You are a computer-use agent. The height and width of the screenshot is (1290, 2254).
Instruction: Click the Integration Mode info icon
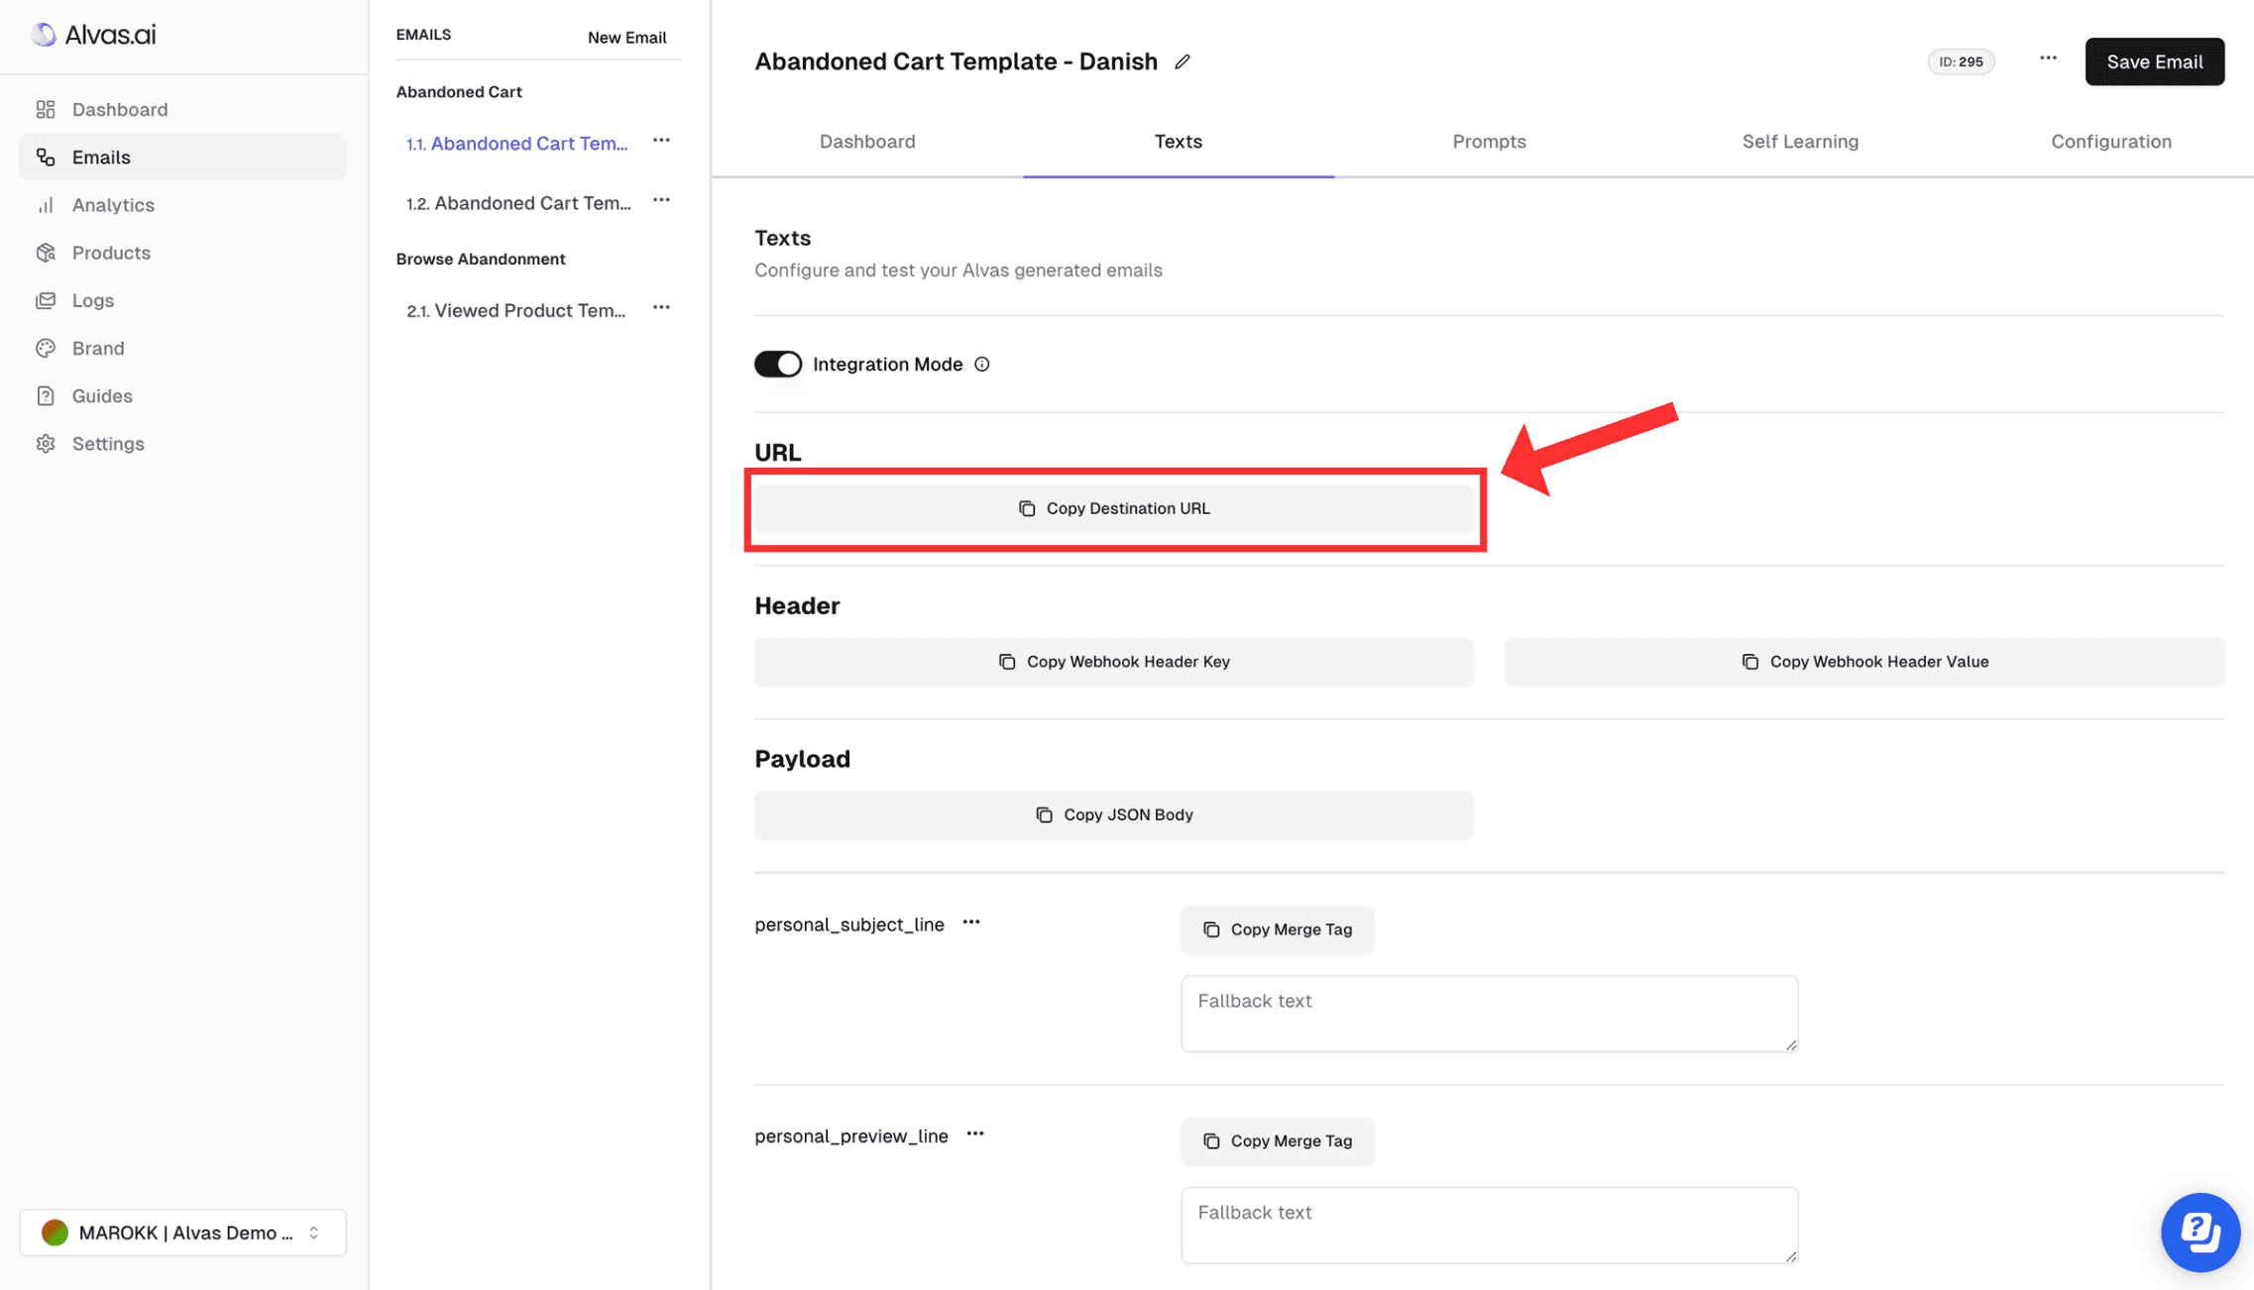(981, 365)
